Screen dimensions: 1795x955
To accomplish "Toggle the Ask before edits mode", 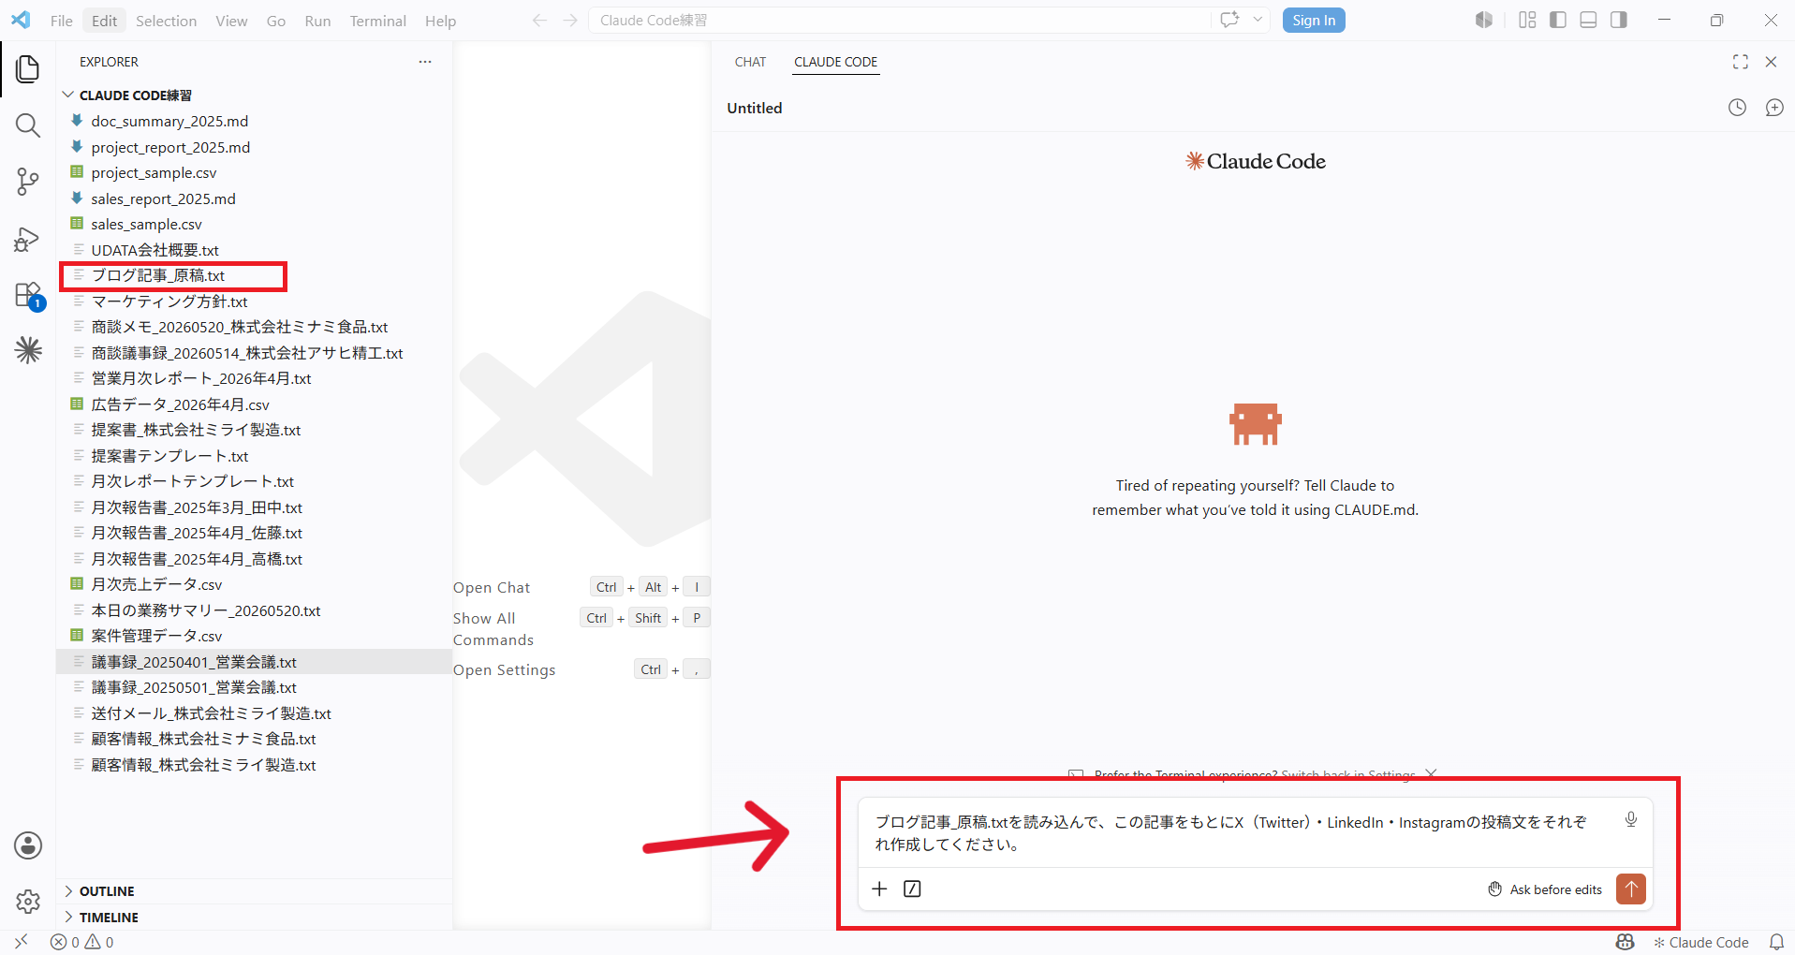I will point(1545,889).
